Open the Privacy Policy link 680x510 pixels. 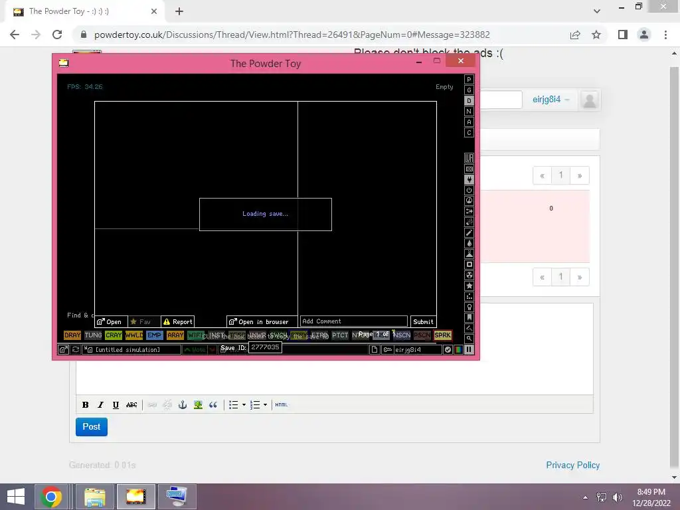coord(572,465)
